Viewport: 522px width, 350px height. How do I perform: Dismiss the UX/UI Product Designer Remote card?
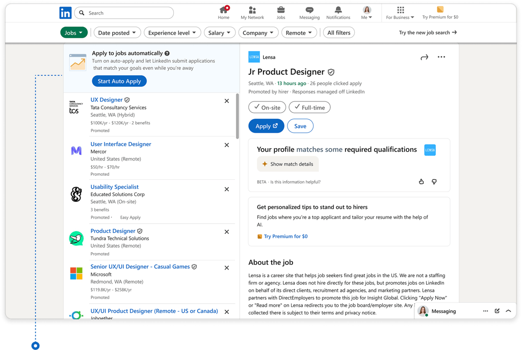pos(227,312)
